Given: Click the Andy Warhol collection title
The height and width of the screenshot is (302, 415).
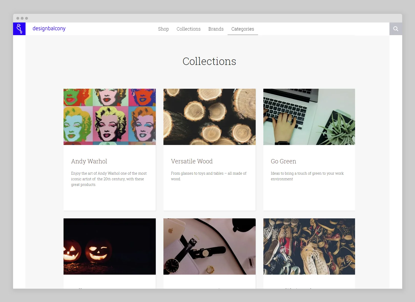Looking at the screenshot, I should coord(89,161).
